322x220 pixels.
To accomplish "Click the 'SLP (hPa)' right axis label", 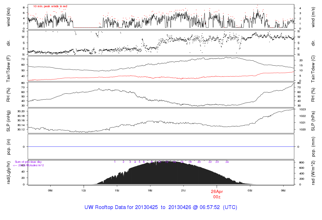I will click(x=313, y=121).
